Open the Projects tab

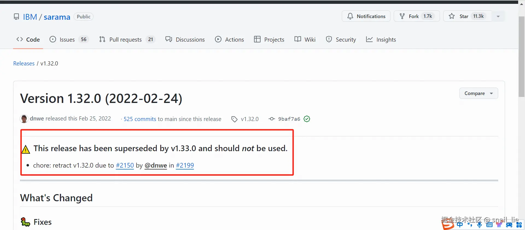tap(269, 39)
